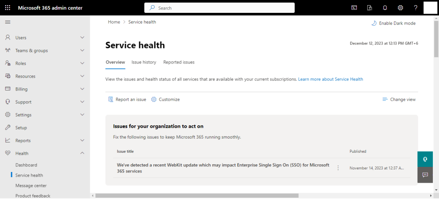Click the Customize gear icon
Viewport: 439px width, 199px height.
154,99
